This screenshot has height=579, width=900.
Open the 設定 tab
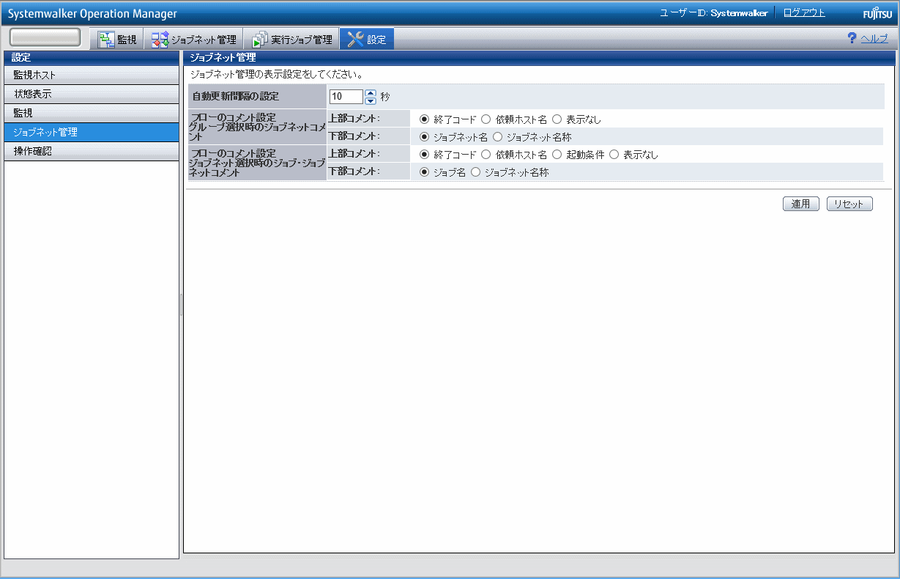(367, 40)
